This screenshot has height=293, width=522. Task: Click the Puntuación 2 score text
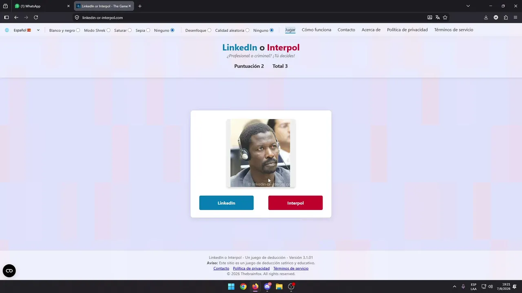(x=249, y=66)
